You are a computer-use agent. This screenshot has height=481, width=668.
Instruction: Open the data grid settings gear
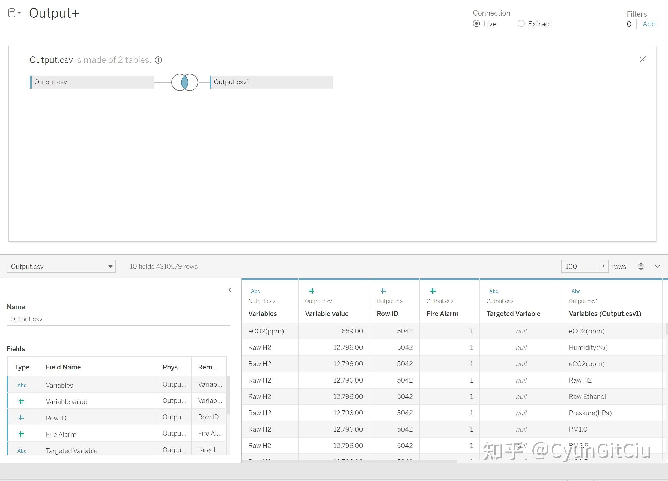(641, 266)
